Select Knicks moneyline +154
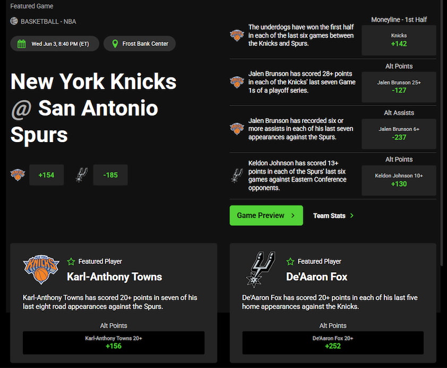 click(47, 175)
